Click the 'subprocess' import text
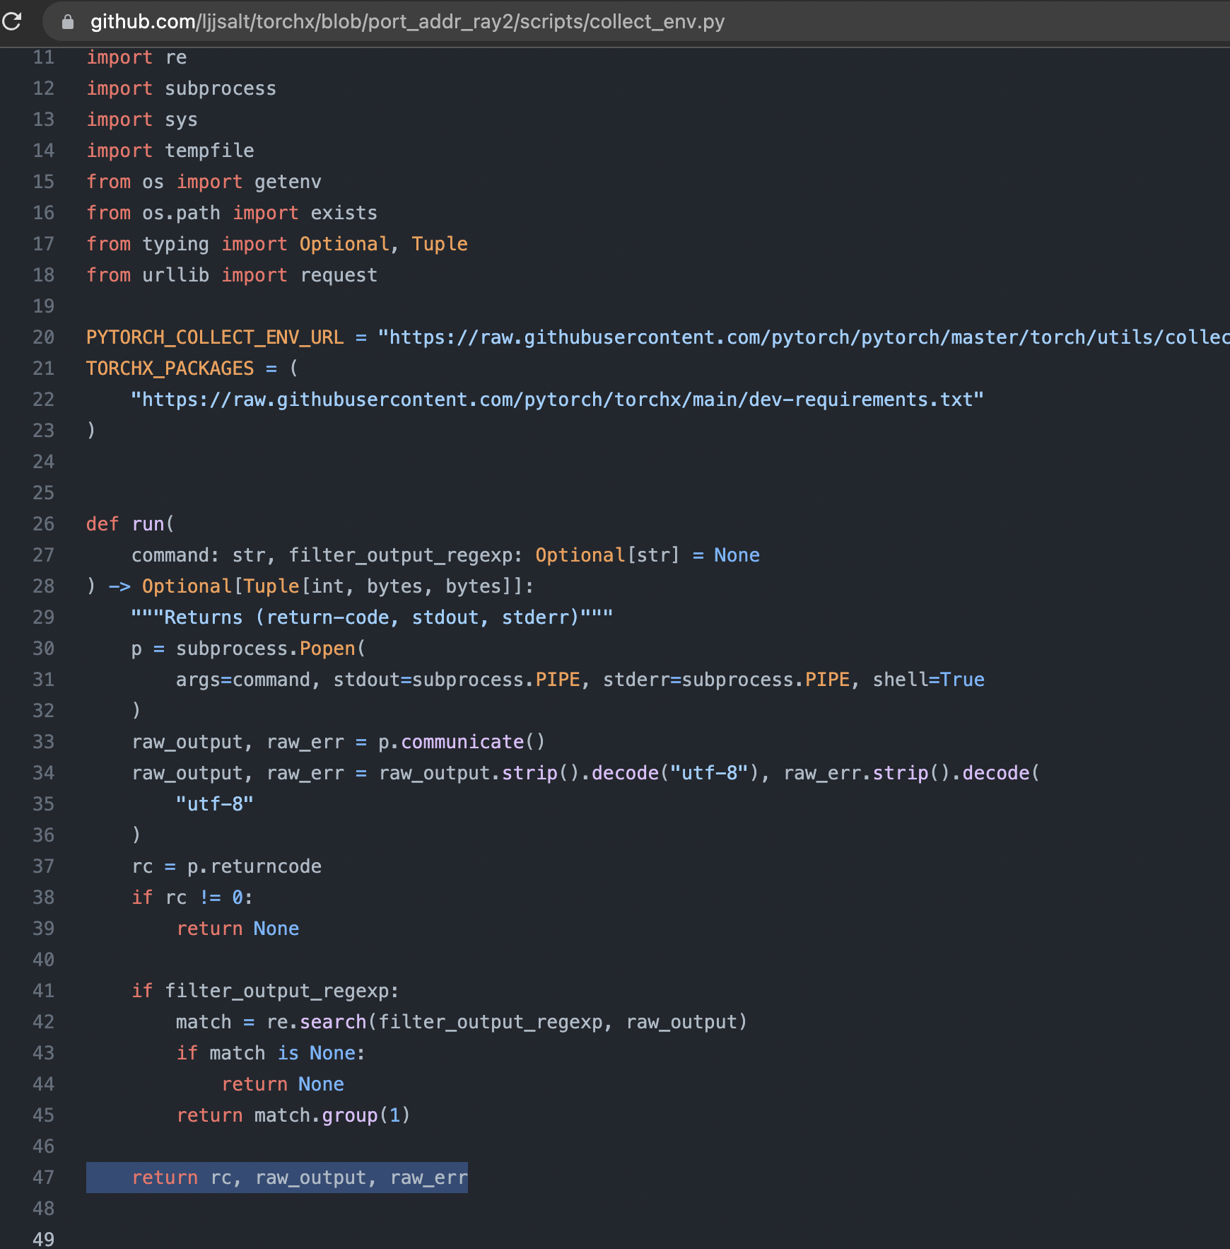This screenshot has width=1230, height=1249. (x=221, y=88)
